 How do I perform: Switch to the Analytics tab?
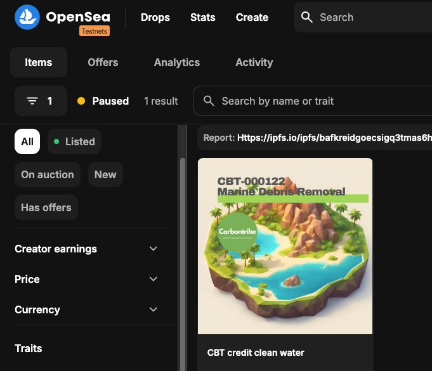click(177, 62)
